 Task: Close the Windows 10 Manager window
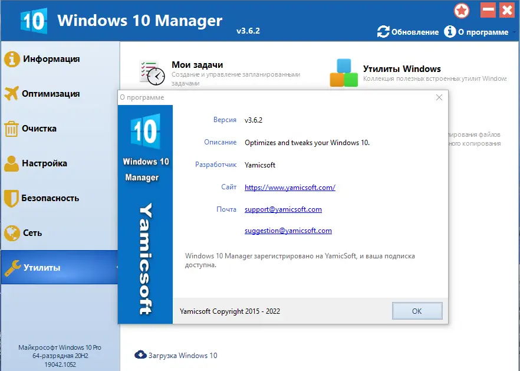click(507, 10)
